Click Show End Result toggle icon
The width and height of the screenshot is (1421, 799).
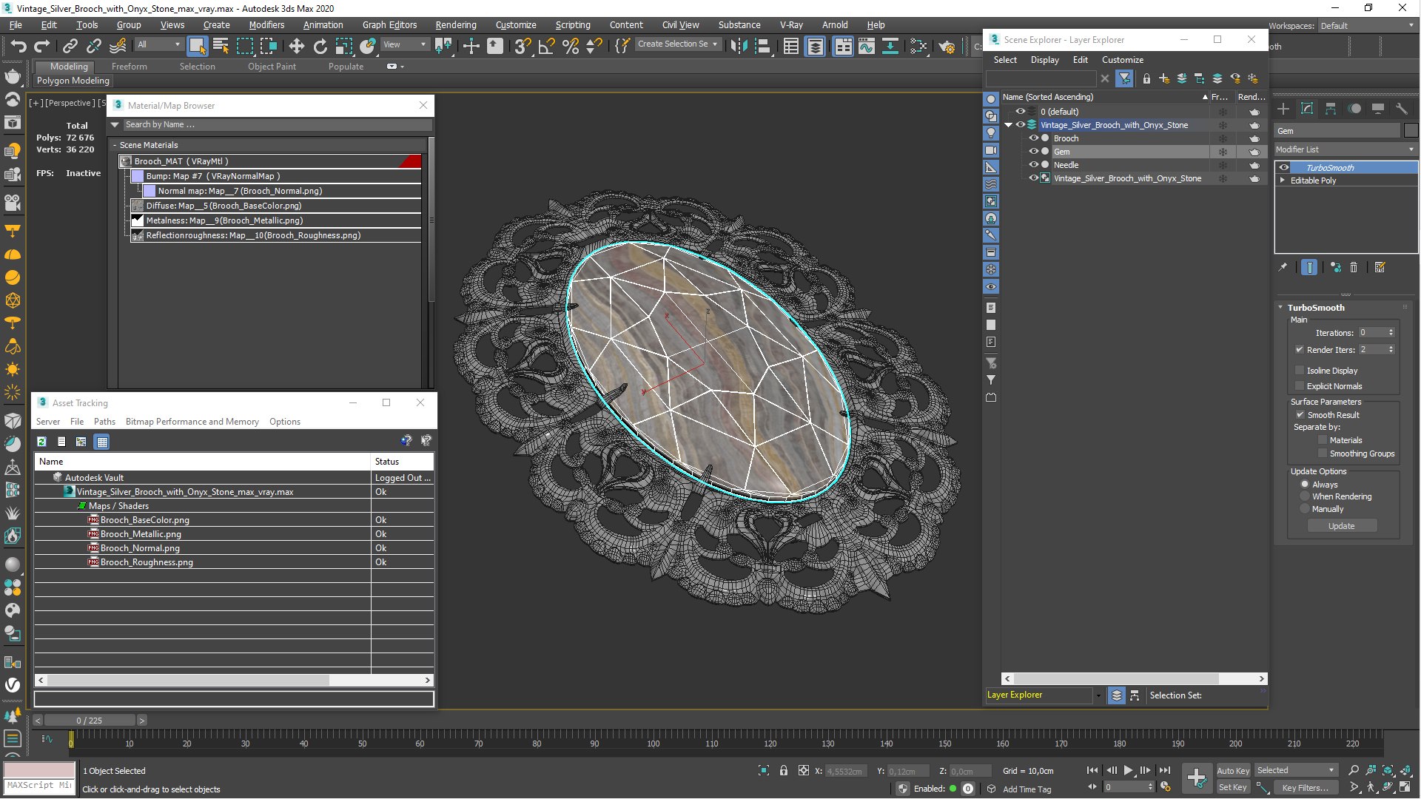tap(1309, 268)
